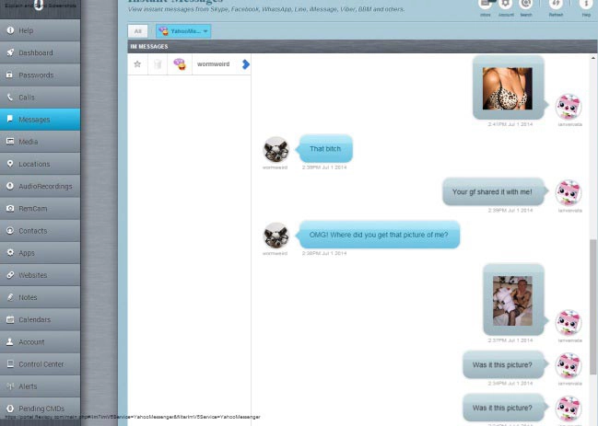Open the top-right Help icon

pyautogui.click(x=586, y=6)
